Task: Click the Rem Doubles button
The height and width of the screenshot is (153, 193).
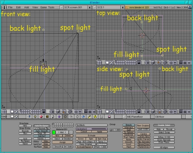Action: (x=143, y=126)
